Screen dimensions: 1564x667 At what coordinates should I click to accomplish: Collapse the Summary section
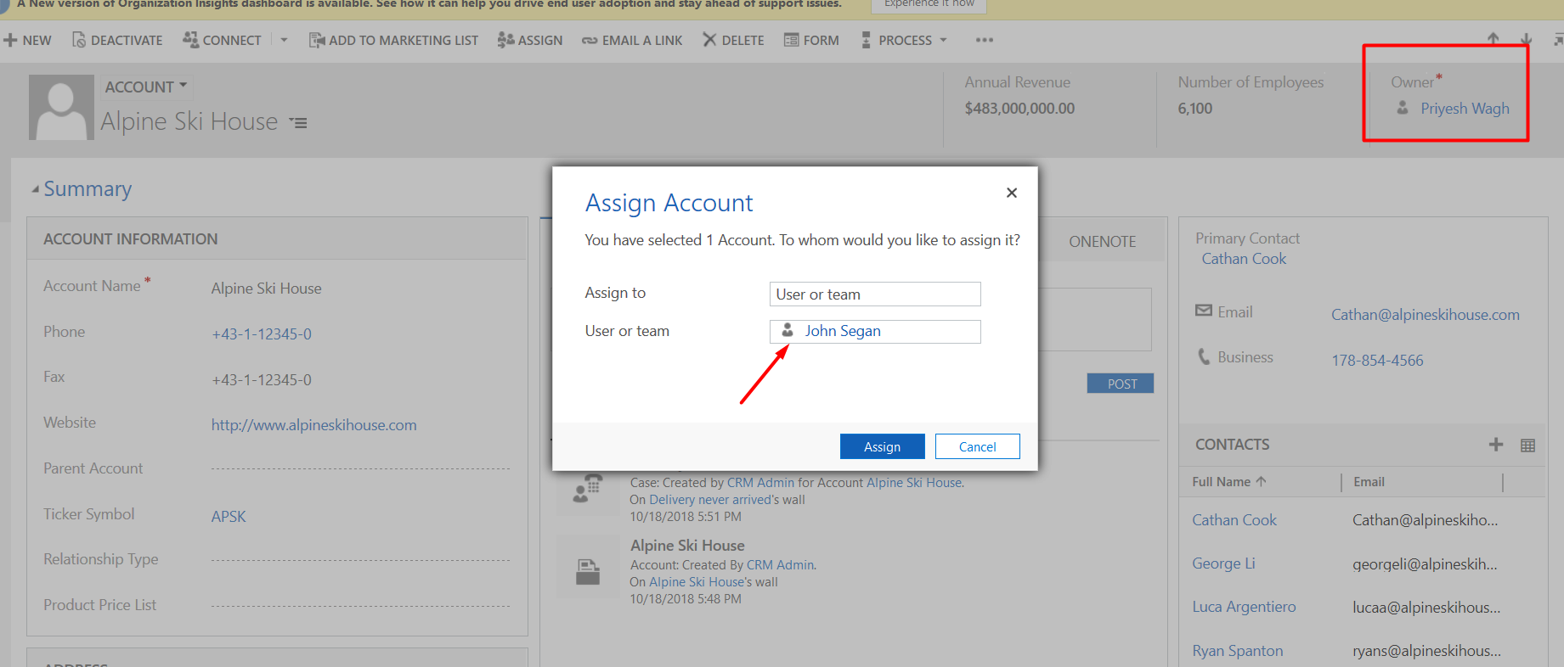point(36,189)
